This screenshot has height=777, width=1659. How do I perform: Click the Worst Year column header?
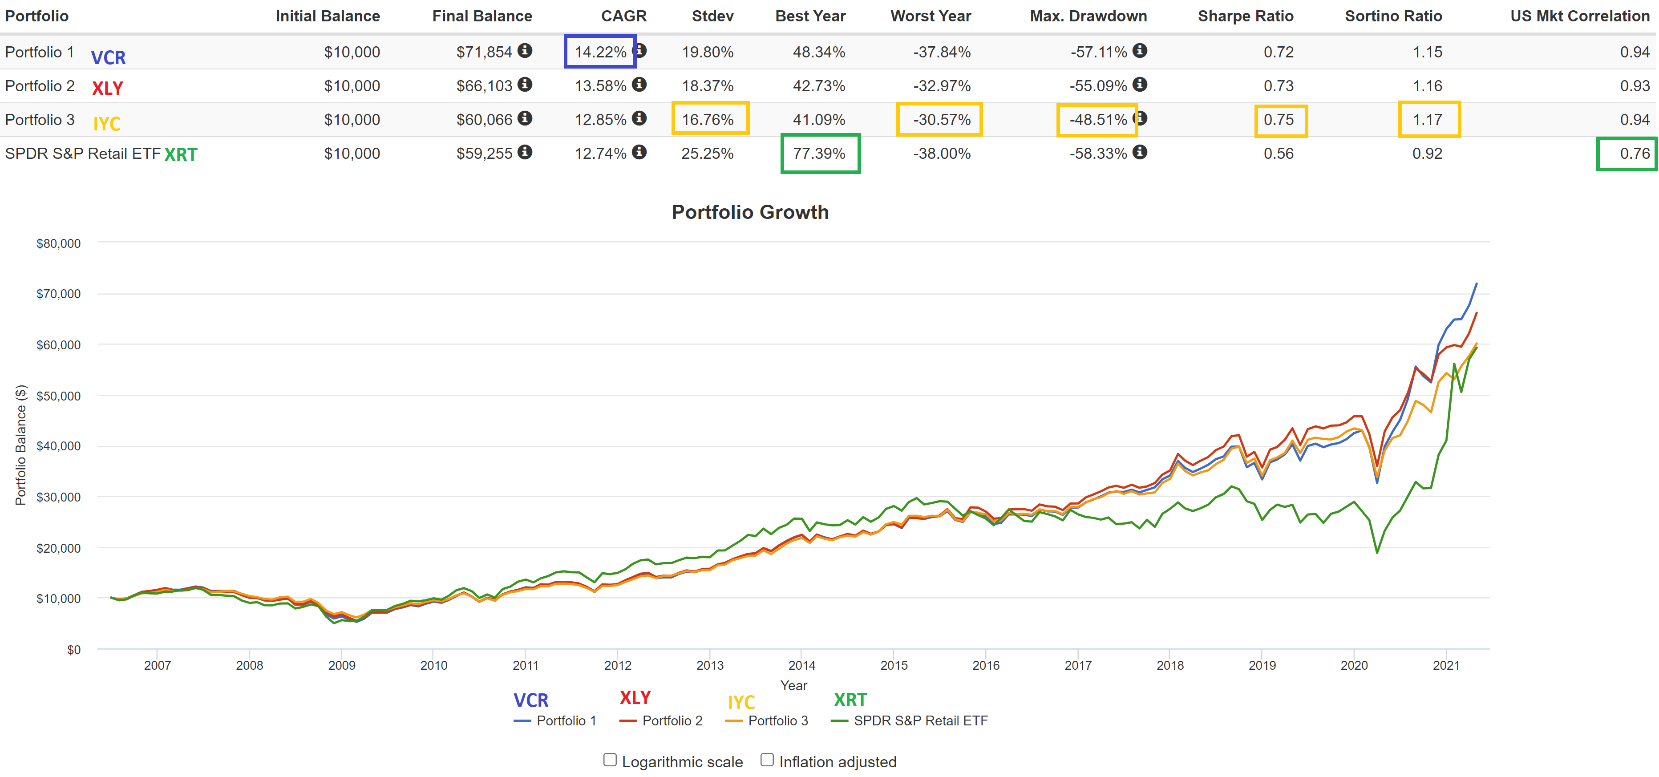coord(931,16)
